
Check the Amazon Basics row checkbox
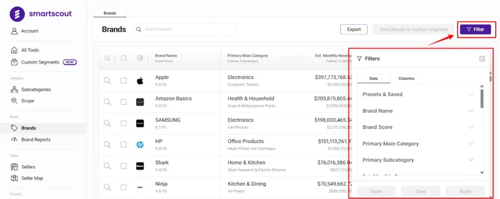(124, 102)
